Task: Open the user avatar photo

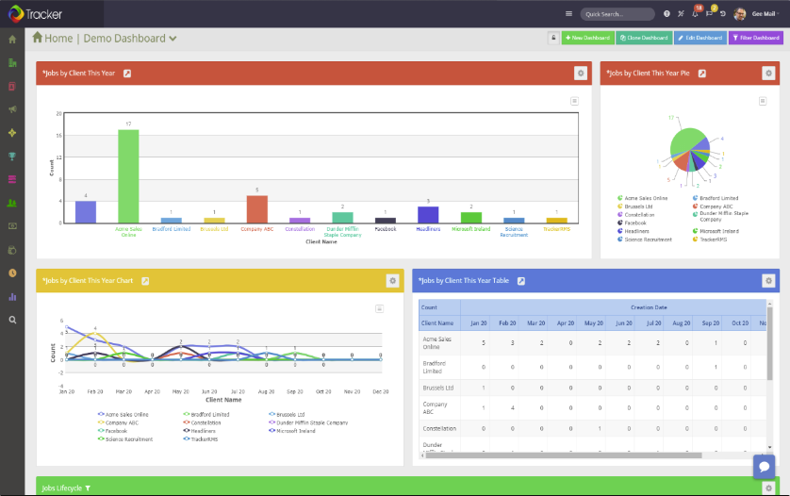Action: point(740,14)
